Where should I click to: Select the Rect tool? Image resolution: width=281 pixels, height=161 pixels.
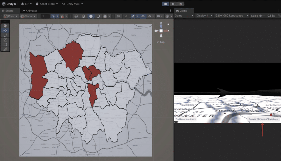click(x=5, y=44)
